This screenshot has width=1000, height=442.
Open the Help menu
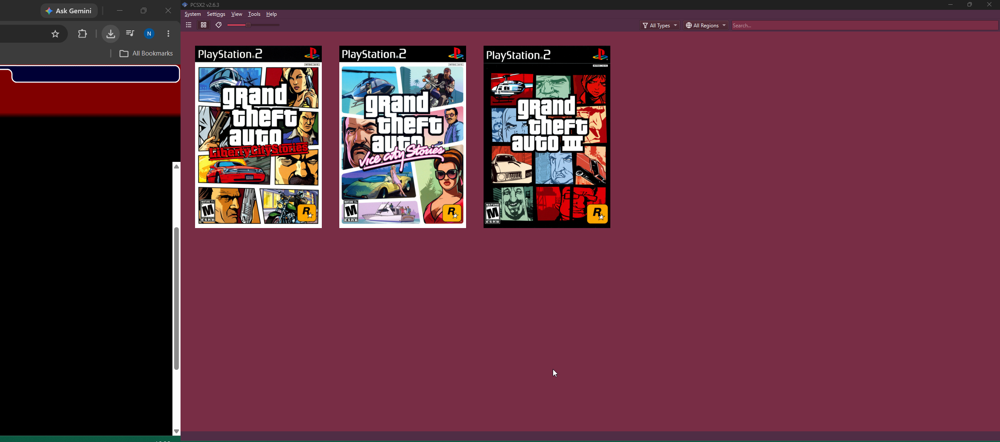point(271,14)
